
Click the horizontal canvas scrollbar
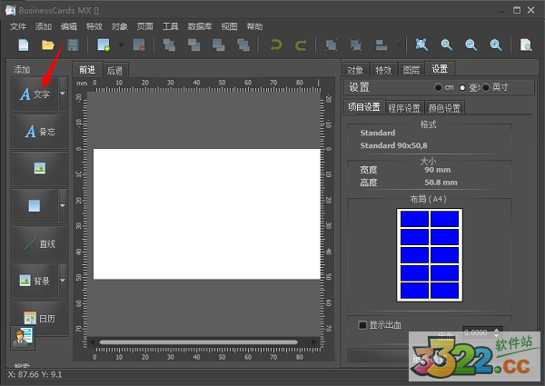coord(198,342)
